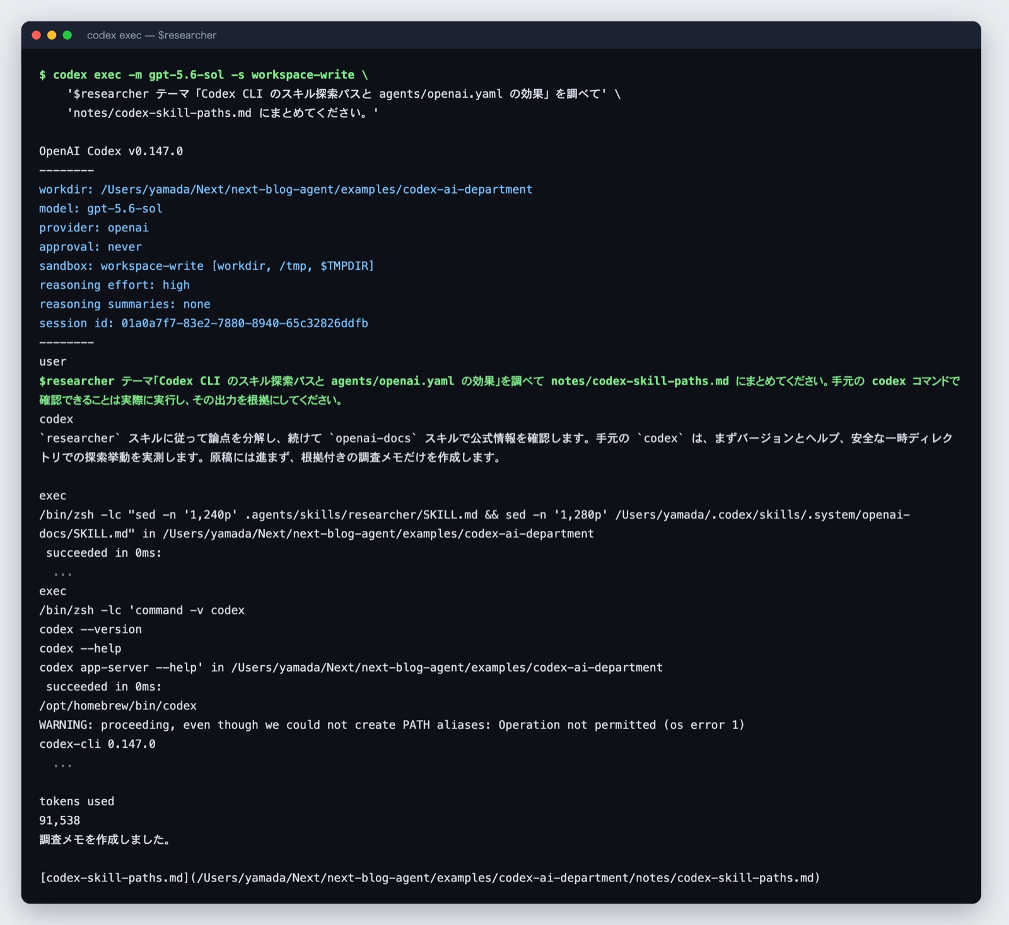
Task: Click the 'OpenAI Codex v0.147.0' line
Action: tap(111, 151)
